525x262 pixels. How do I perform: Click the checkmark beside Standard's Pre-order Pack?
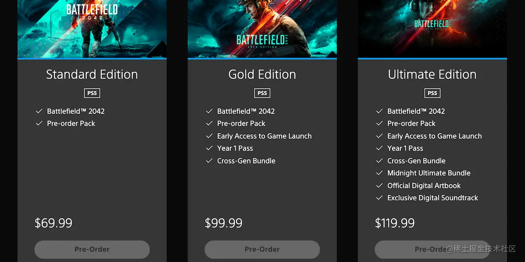(39, 124)
